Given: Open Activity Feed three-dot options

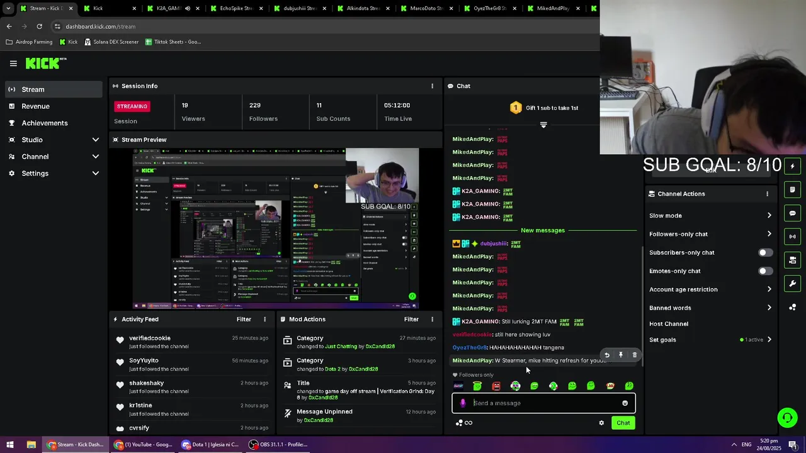Looking at the screenshot, I should [264, 319].
